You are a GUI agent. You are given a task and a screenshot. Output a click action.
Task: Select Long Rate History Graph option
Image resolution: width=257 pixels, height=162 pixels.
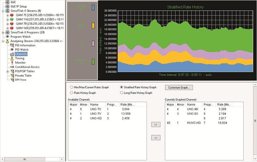click(x=121, y=93)
